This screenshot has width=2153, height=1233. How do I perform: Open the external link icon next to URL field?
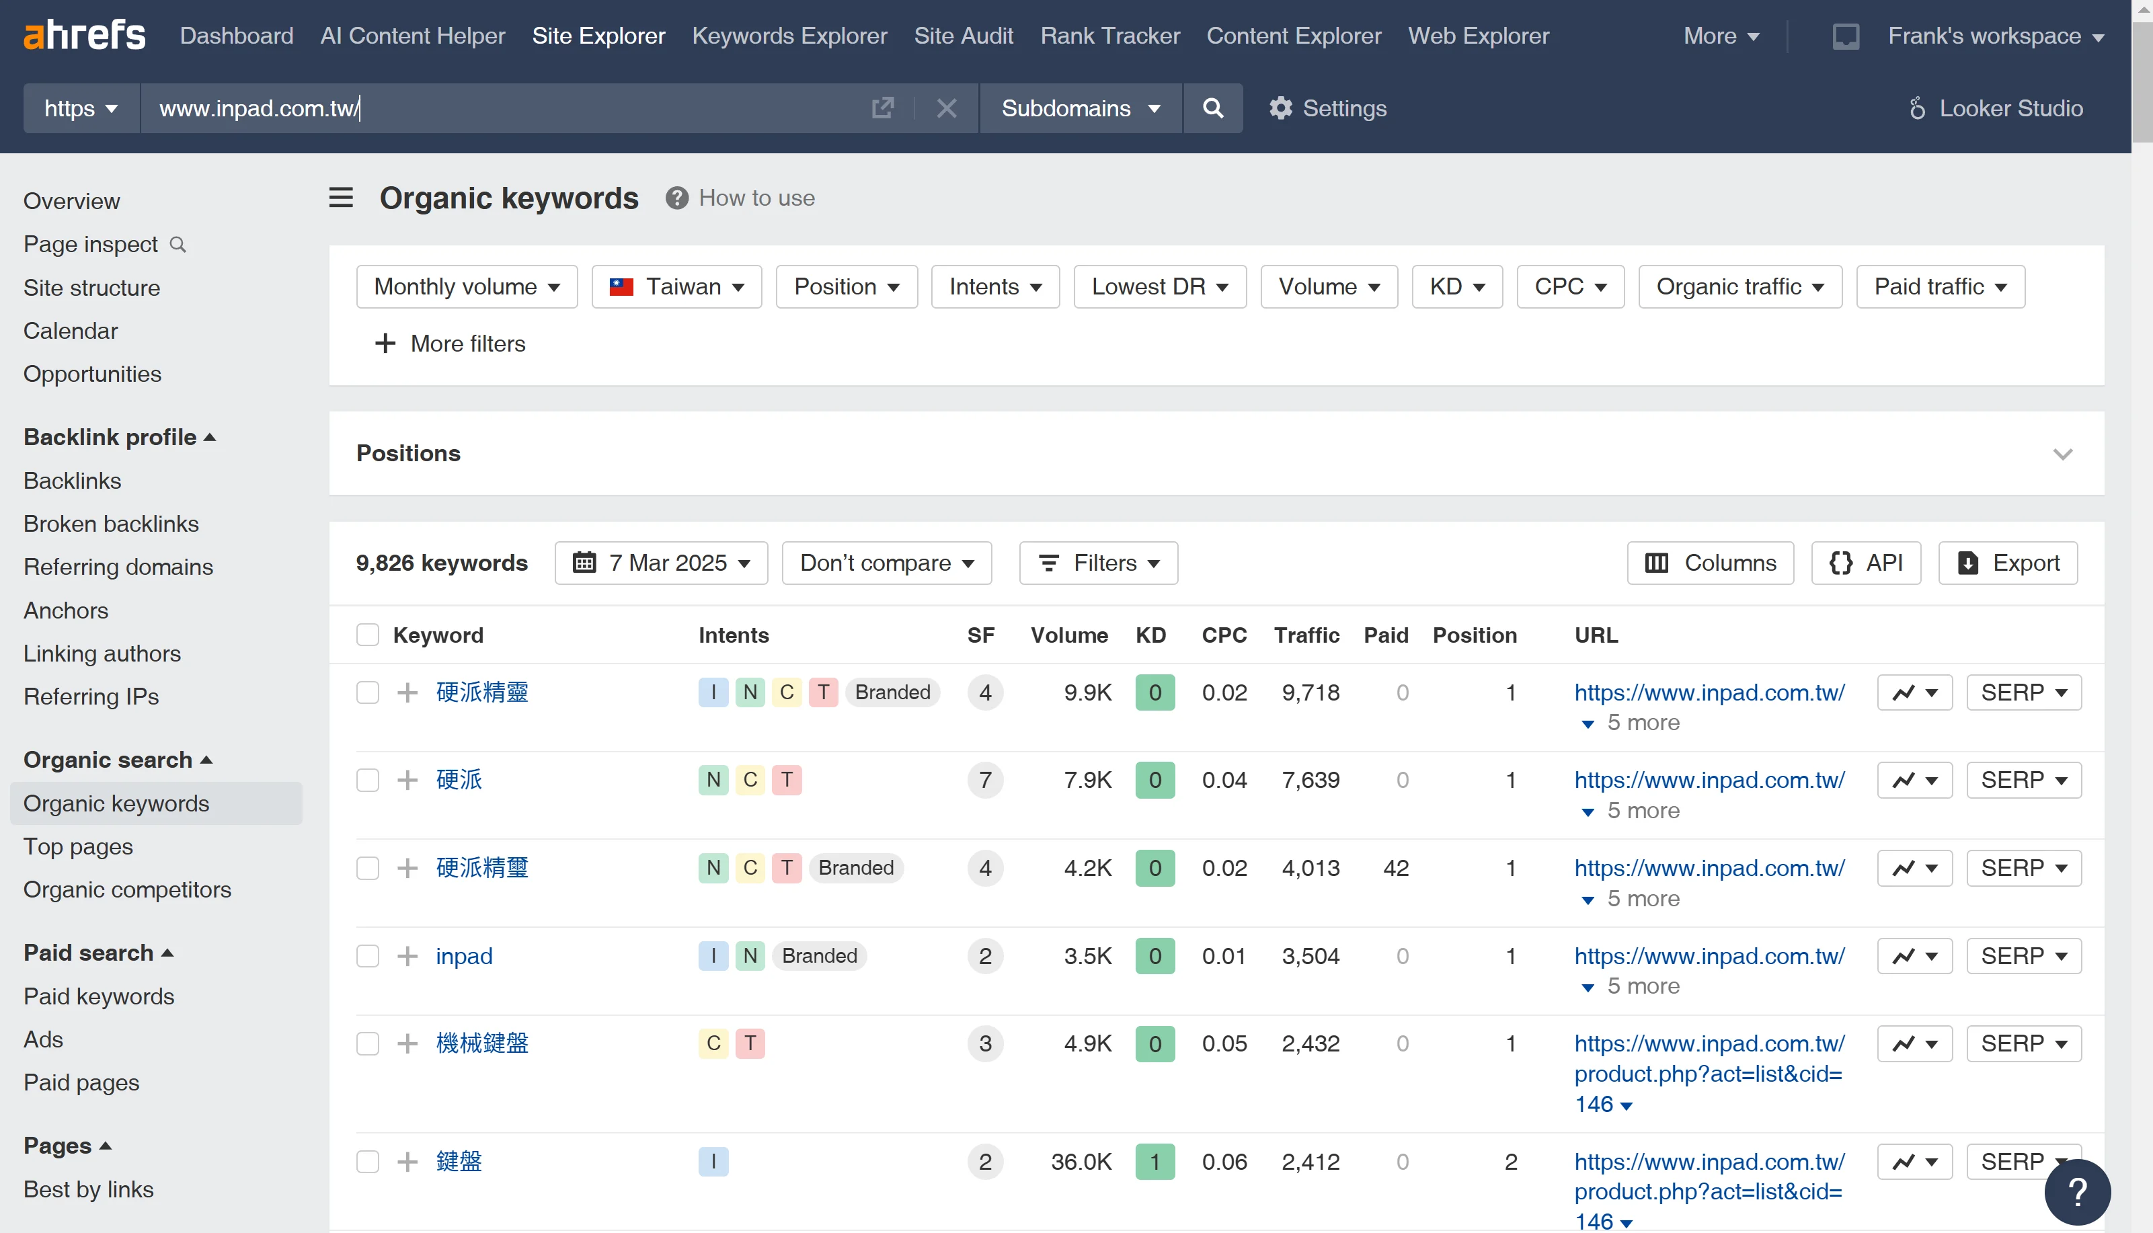pos(883,108)
